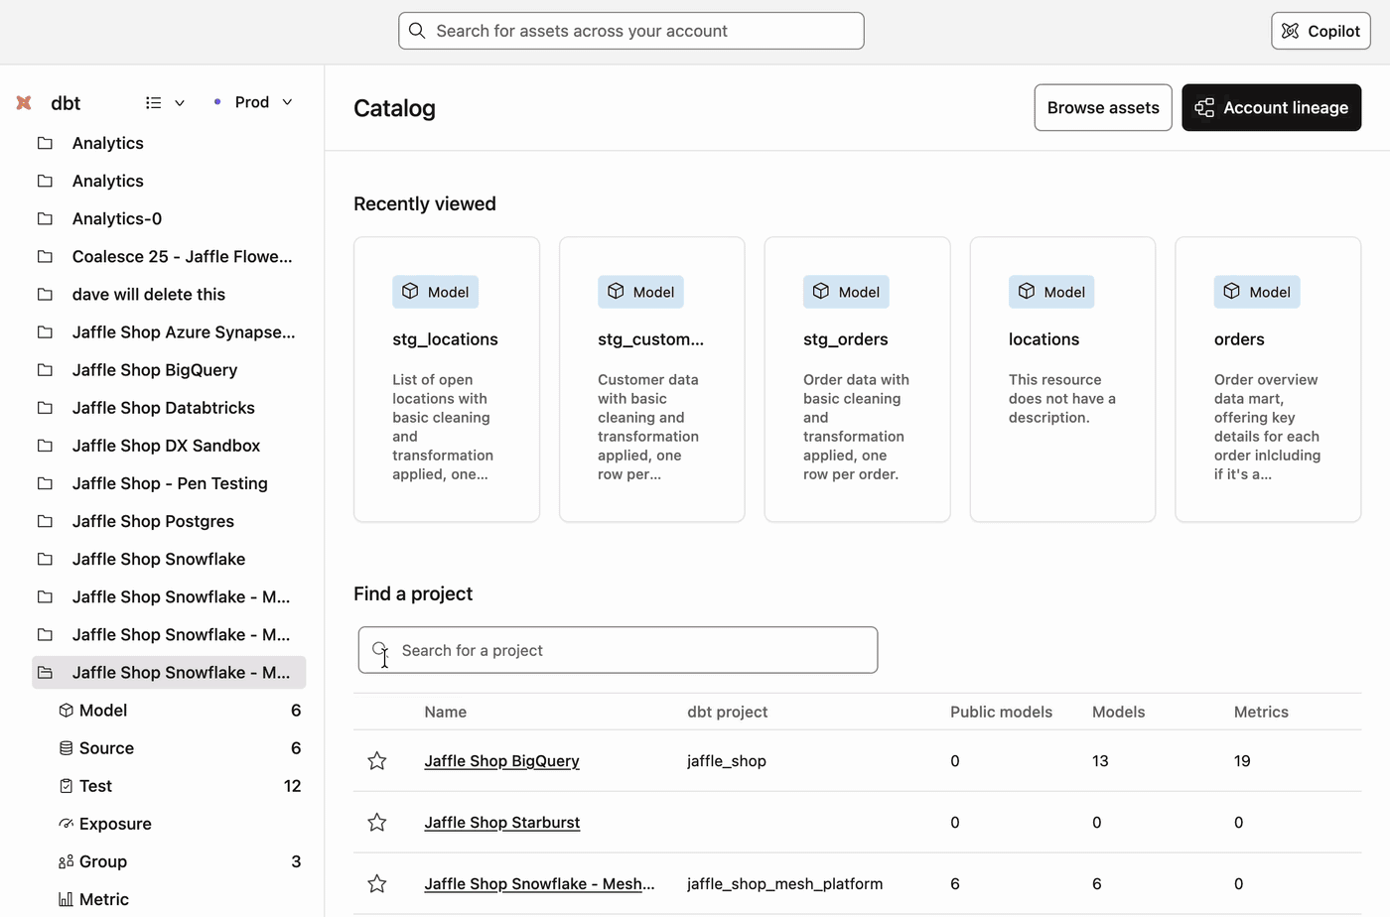Click the dbt logo icon

24,102
